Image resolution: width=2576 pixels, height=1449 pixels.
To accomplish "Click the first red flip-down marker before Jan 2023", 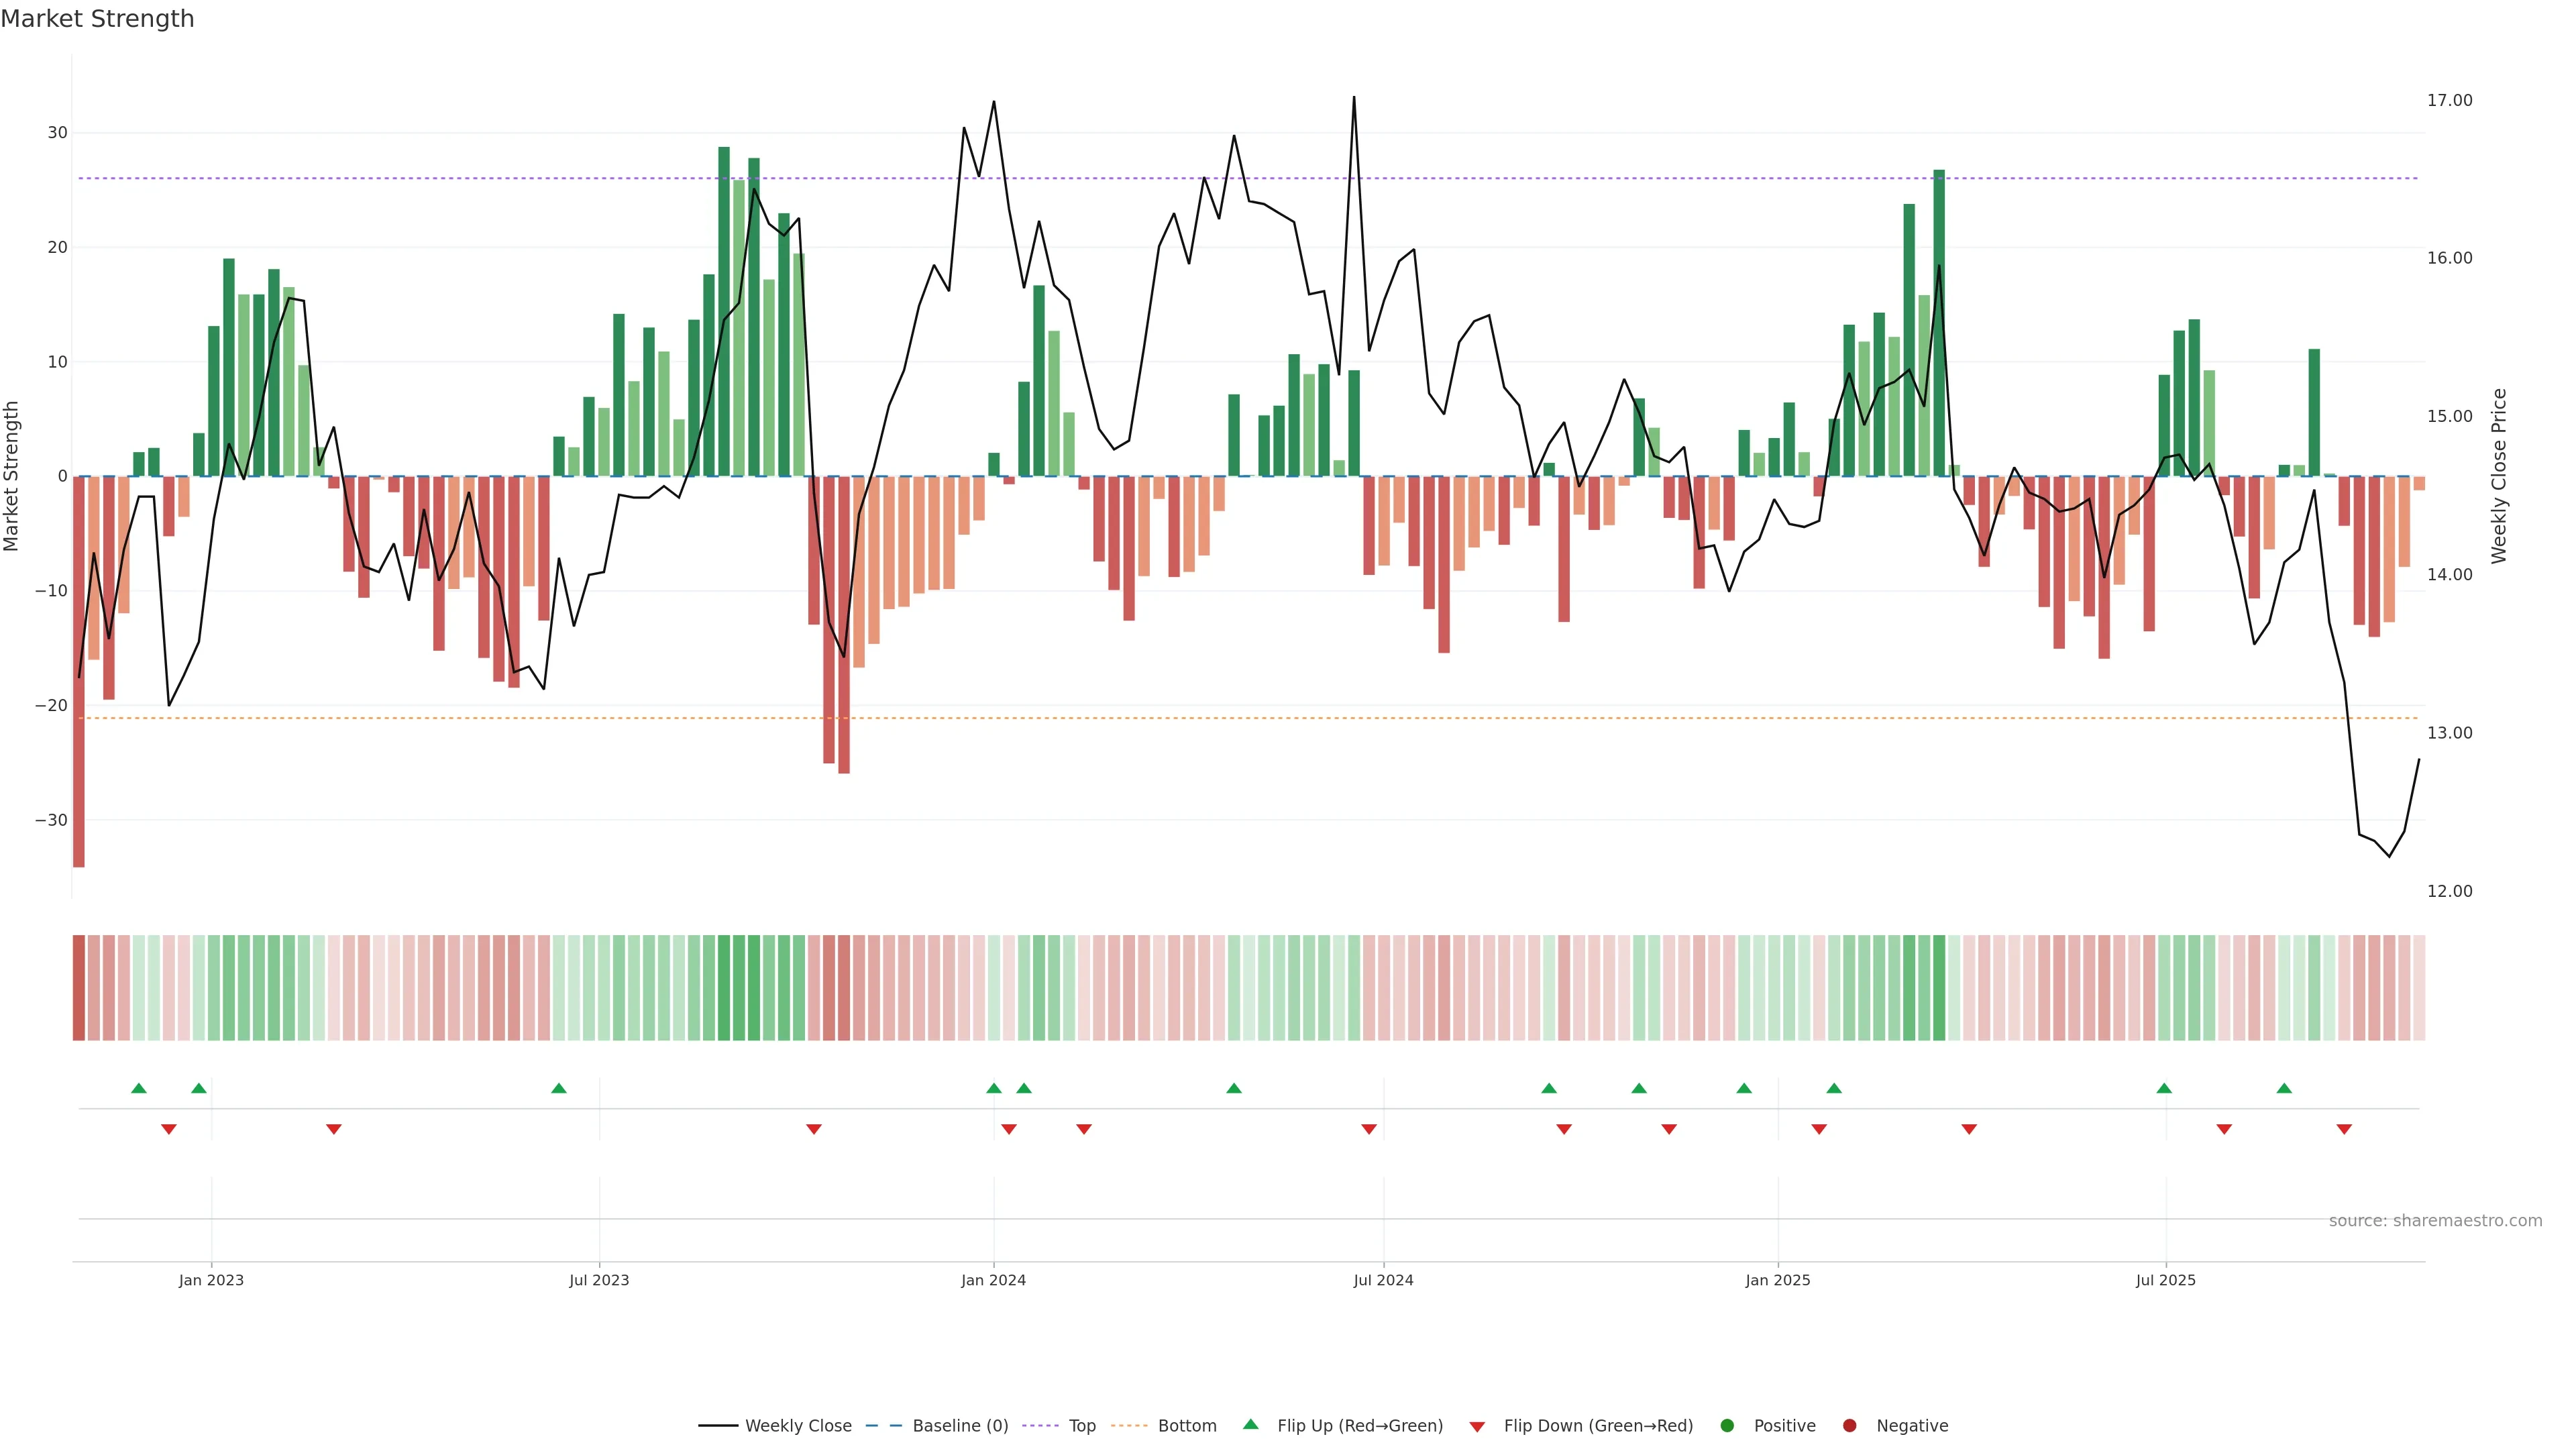I will pos(169,1129).
